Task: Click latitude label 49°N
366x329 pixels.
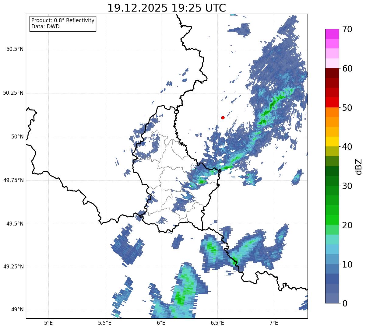Action: point(17,310)
